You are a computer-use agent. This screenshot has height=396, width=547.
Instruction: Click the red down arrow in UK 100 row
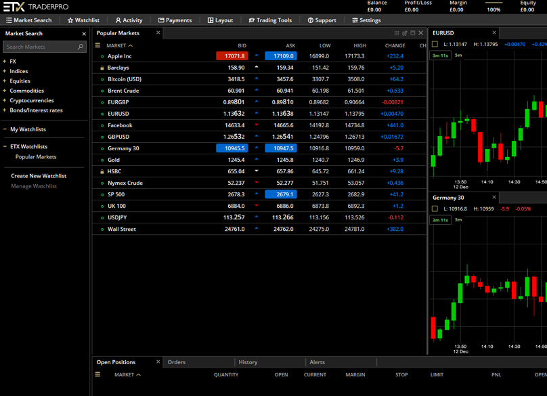coord(257,206)
